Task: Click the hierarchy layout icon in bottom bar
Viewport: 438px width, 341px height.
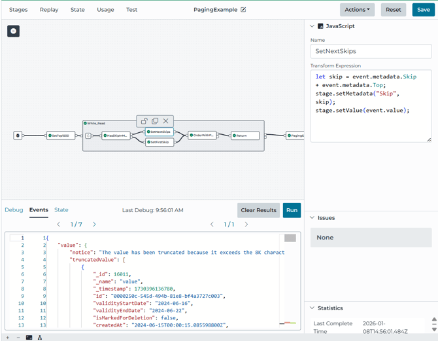Action: point(40,338)
